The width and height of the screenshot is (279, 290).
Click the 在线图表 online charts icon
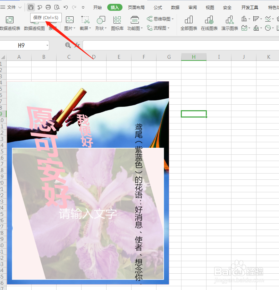pos(209,23)
